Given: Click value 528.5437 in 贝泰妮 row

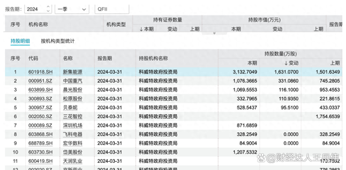Looking at the screenshot, I should [247, 108].
